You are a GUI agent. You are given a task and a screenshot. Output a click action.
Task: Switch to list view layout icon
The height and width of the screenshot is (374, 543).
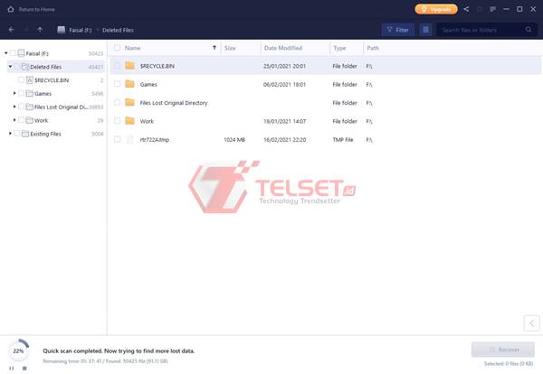point(425,30)
